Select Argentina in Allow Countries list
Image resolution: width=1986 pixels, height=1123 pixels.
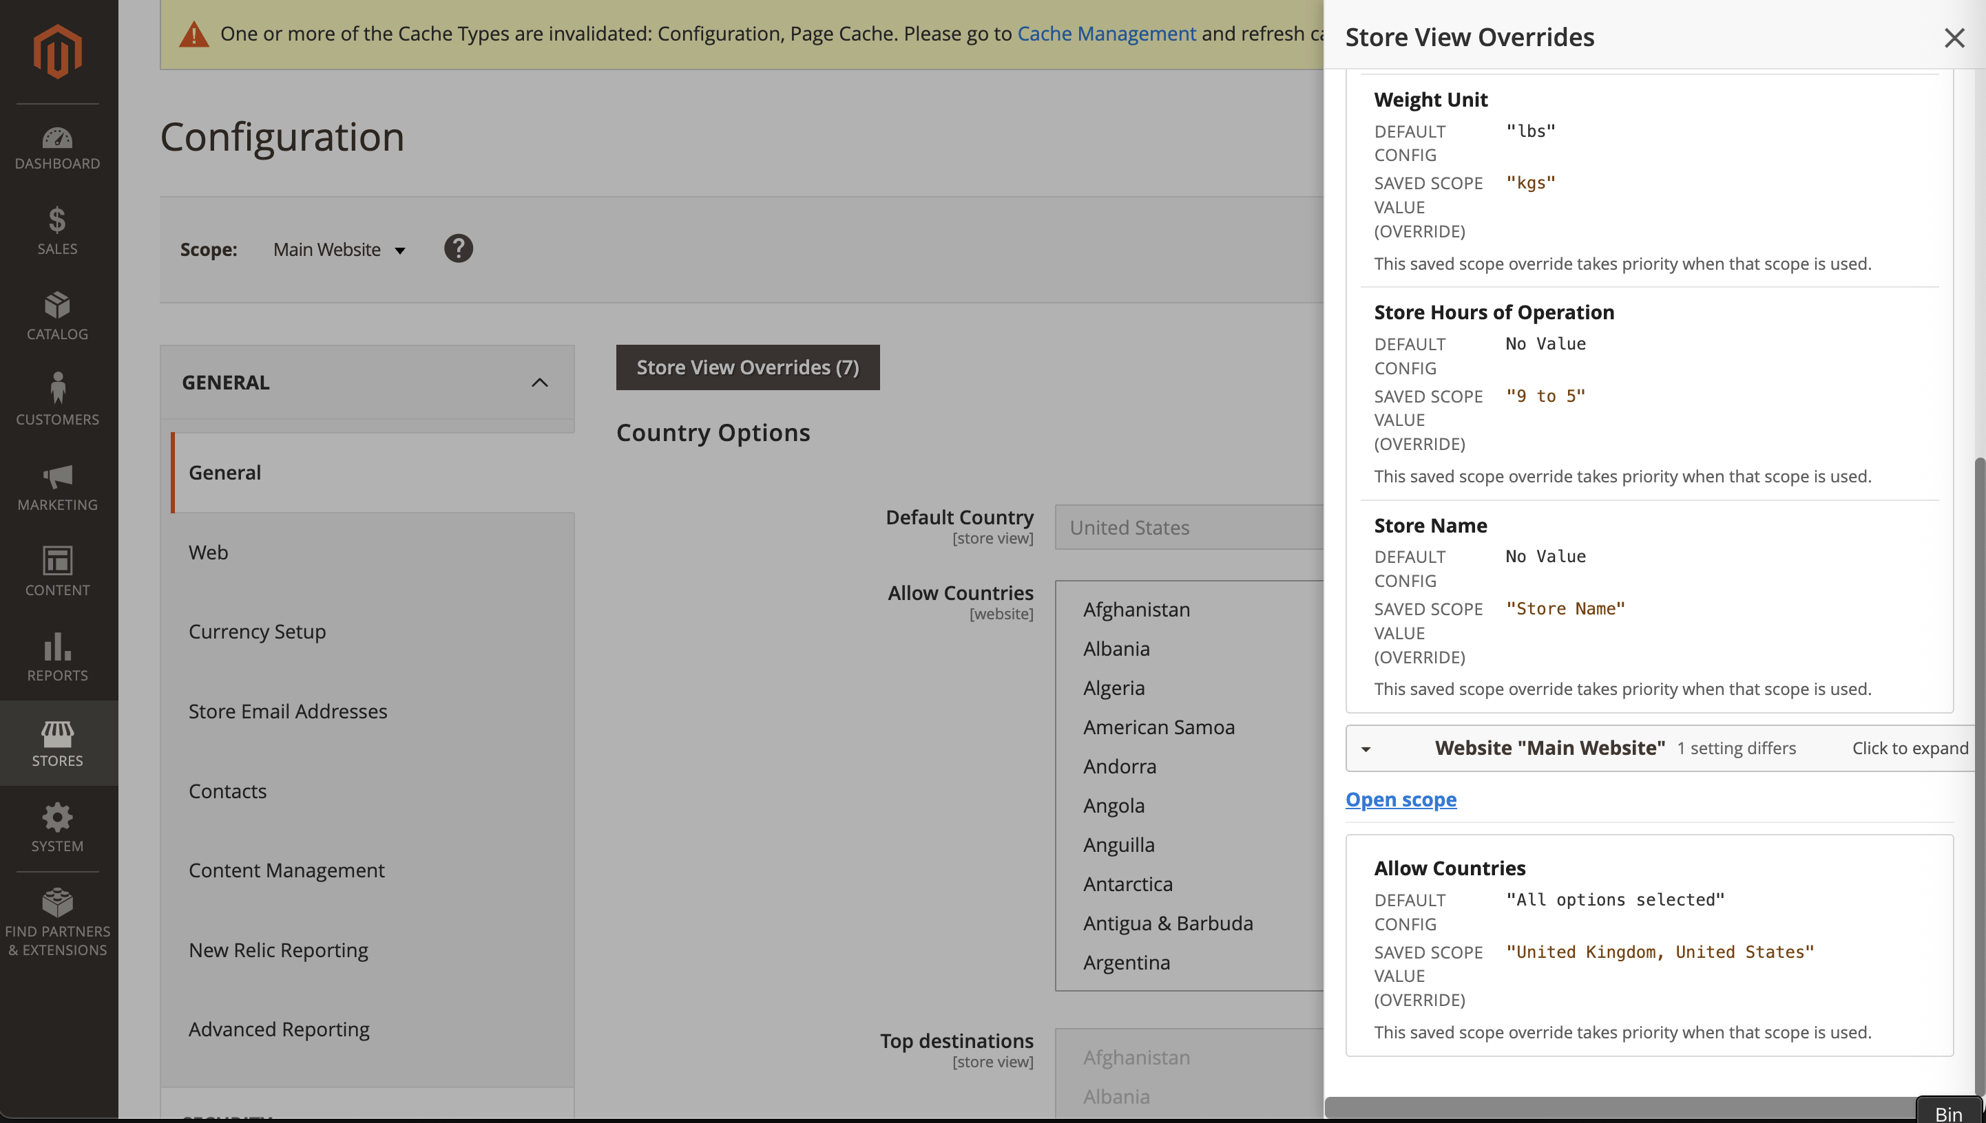coord(1189,963)
